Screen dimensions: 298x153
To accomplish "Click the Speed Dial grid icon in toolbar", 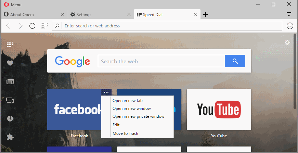I will point(44,26).
